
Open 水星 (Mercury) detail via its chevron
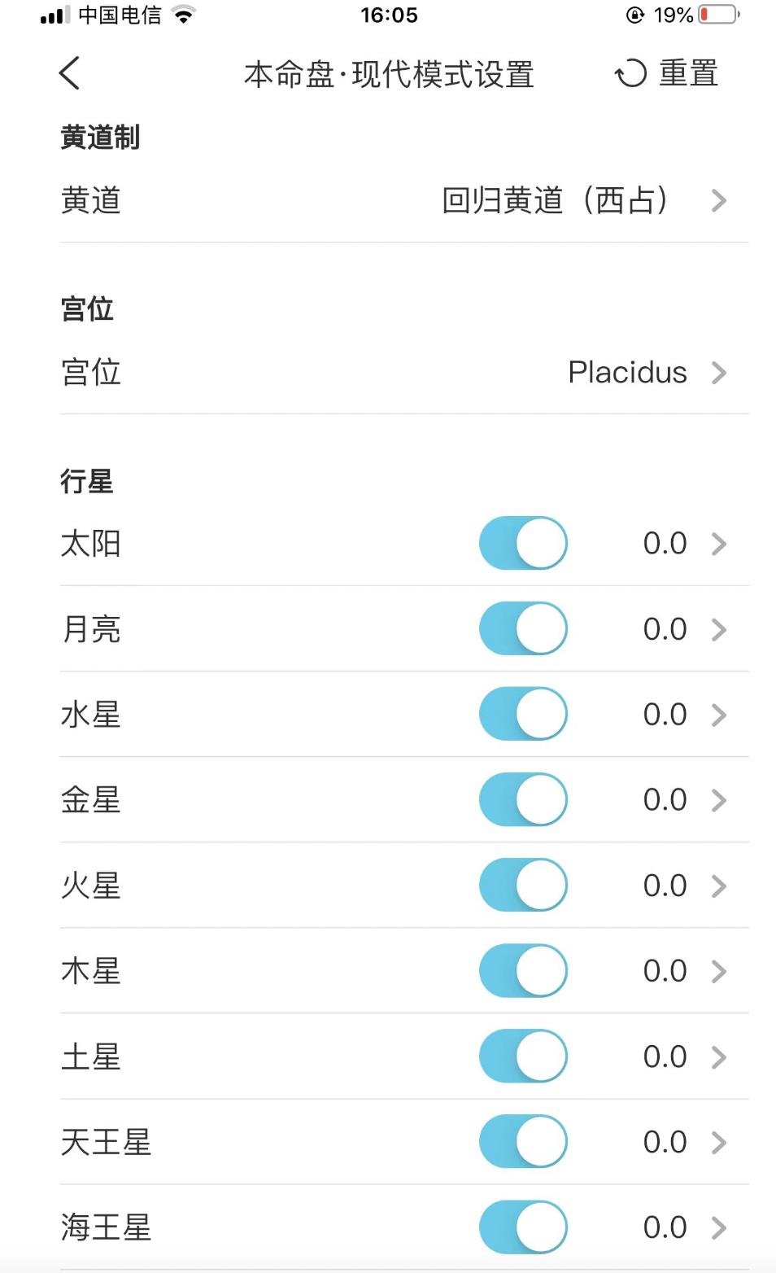pyautogui.click(x=719, y=714)
